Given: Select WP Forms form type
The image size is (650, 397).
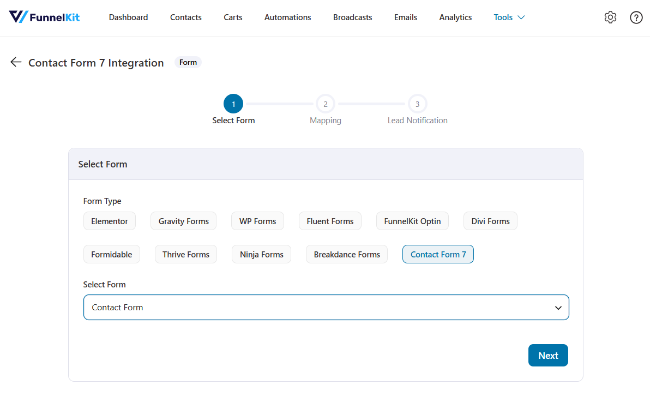Looking at the screenshot, I should pos(257,221).
